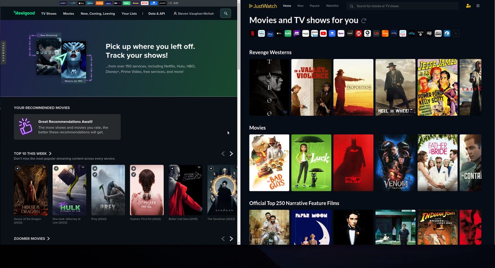Open the JustWatch hamburger menu
This screenshot has width=495, height=268.
click(x=478, y=6)
